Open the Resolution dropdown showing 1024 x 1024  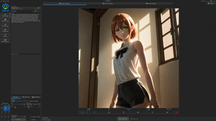[29, 104]
